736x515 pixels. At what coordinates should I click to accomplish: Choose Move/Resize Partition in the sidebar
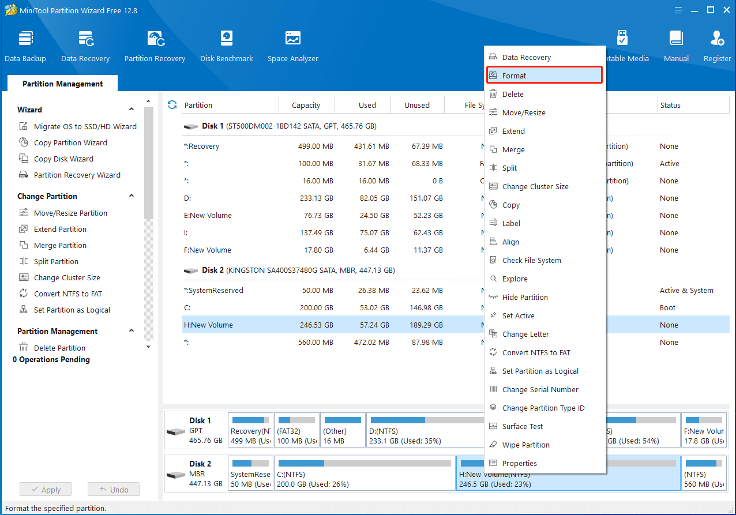pos(63,213)
